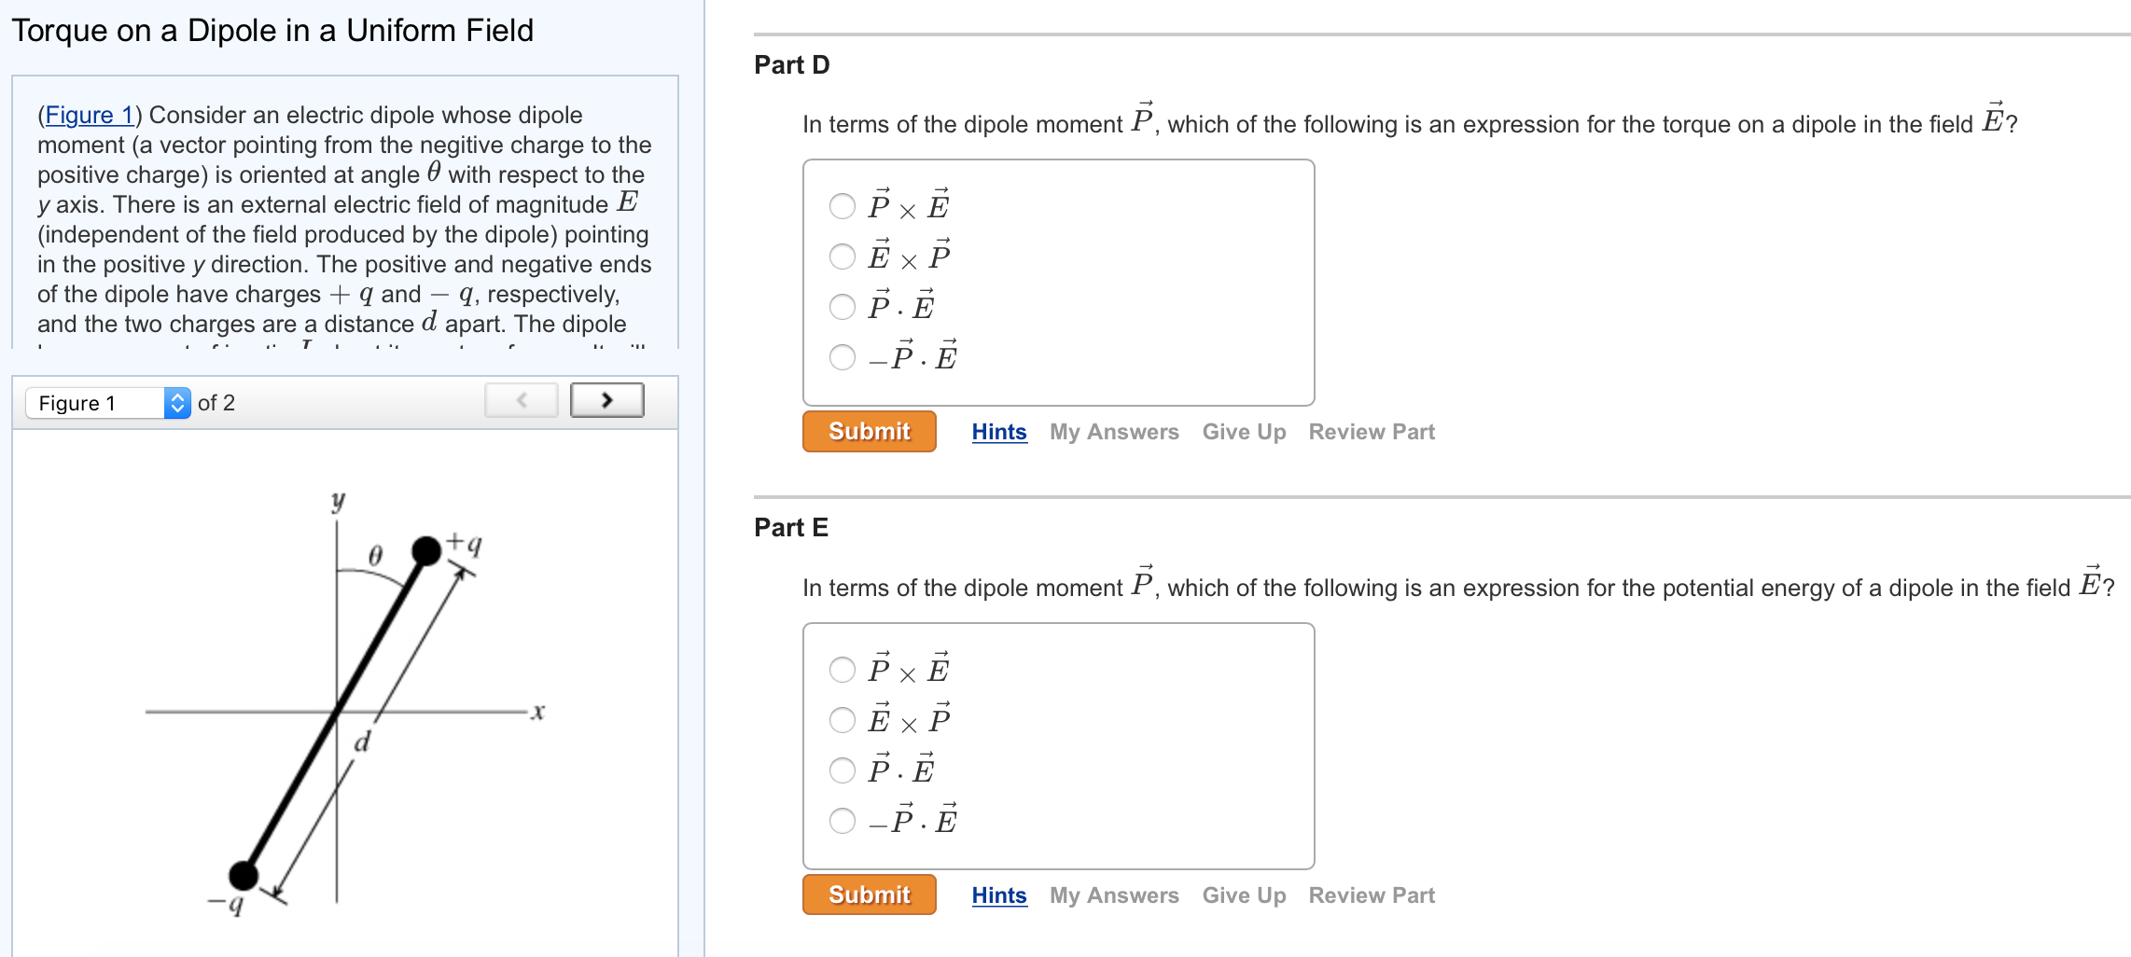Open Review Part for Part D

coord(1371,431)
